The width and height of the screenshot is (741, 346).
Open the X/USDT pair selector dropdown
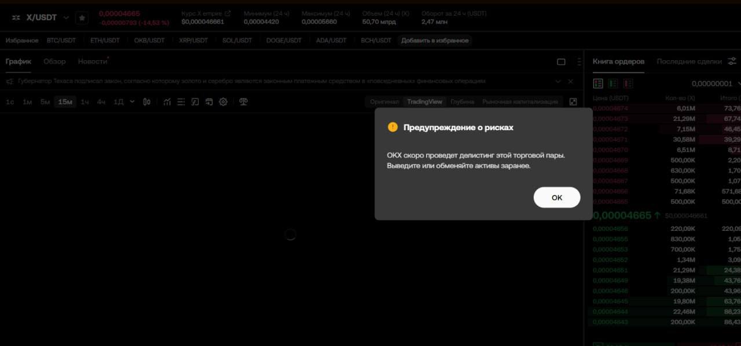(66, 18)
